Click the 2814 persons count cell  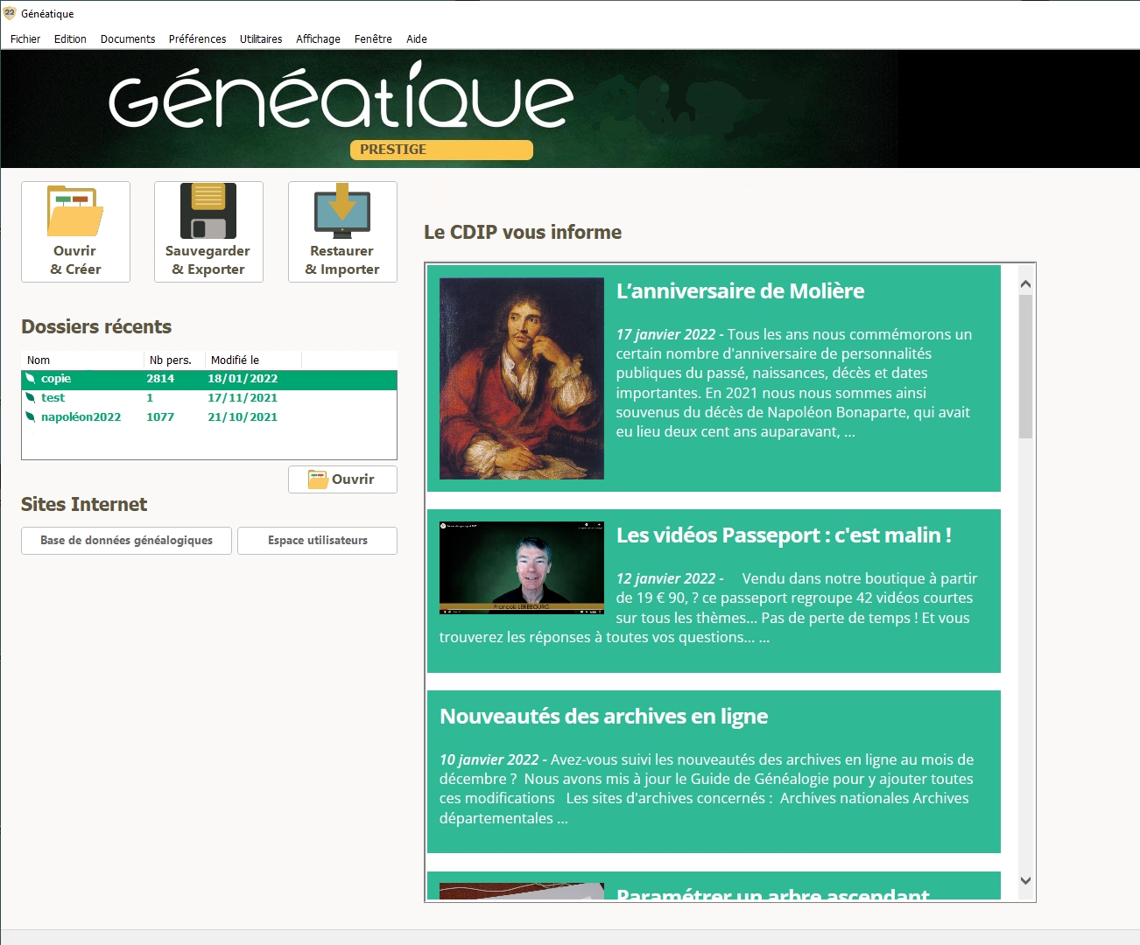[160, 379]
